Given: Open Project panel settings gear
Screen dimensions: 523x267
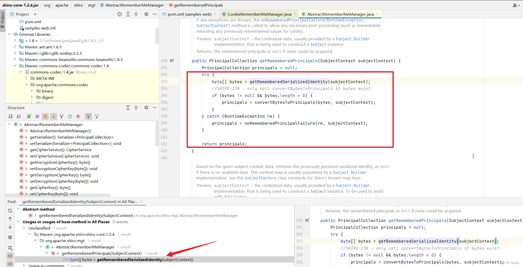Looking at the screenshot, I should point(146,14).
